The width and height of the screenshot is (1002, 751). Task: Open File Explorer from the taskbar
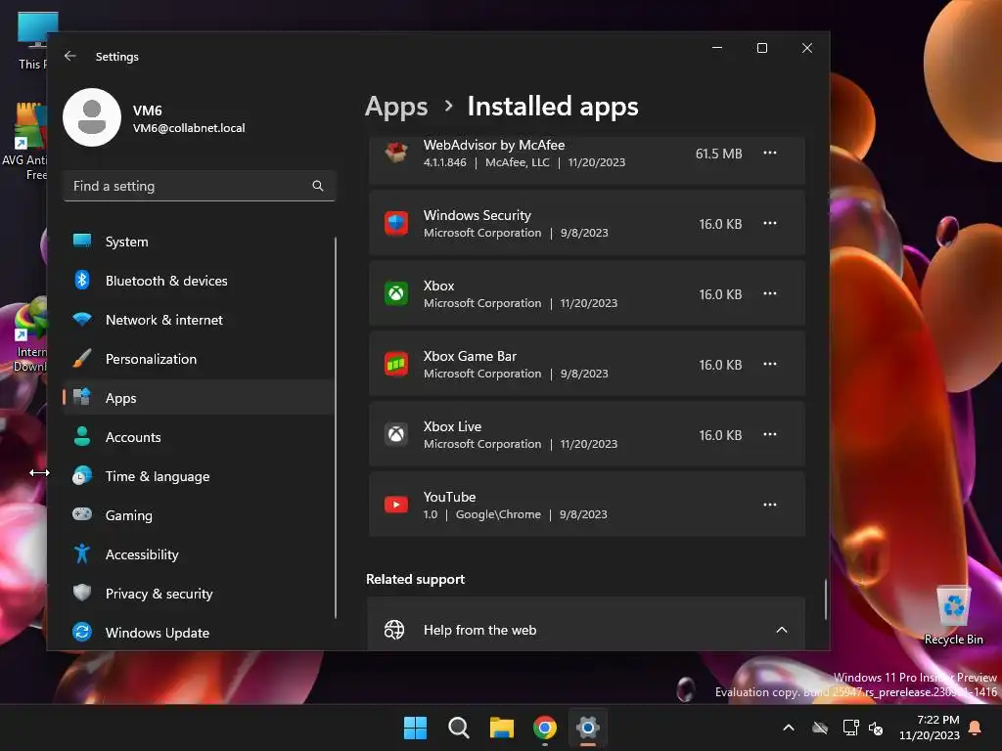[502, 728]
